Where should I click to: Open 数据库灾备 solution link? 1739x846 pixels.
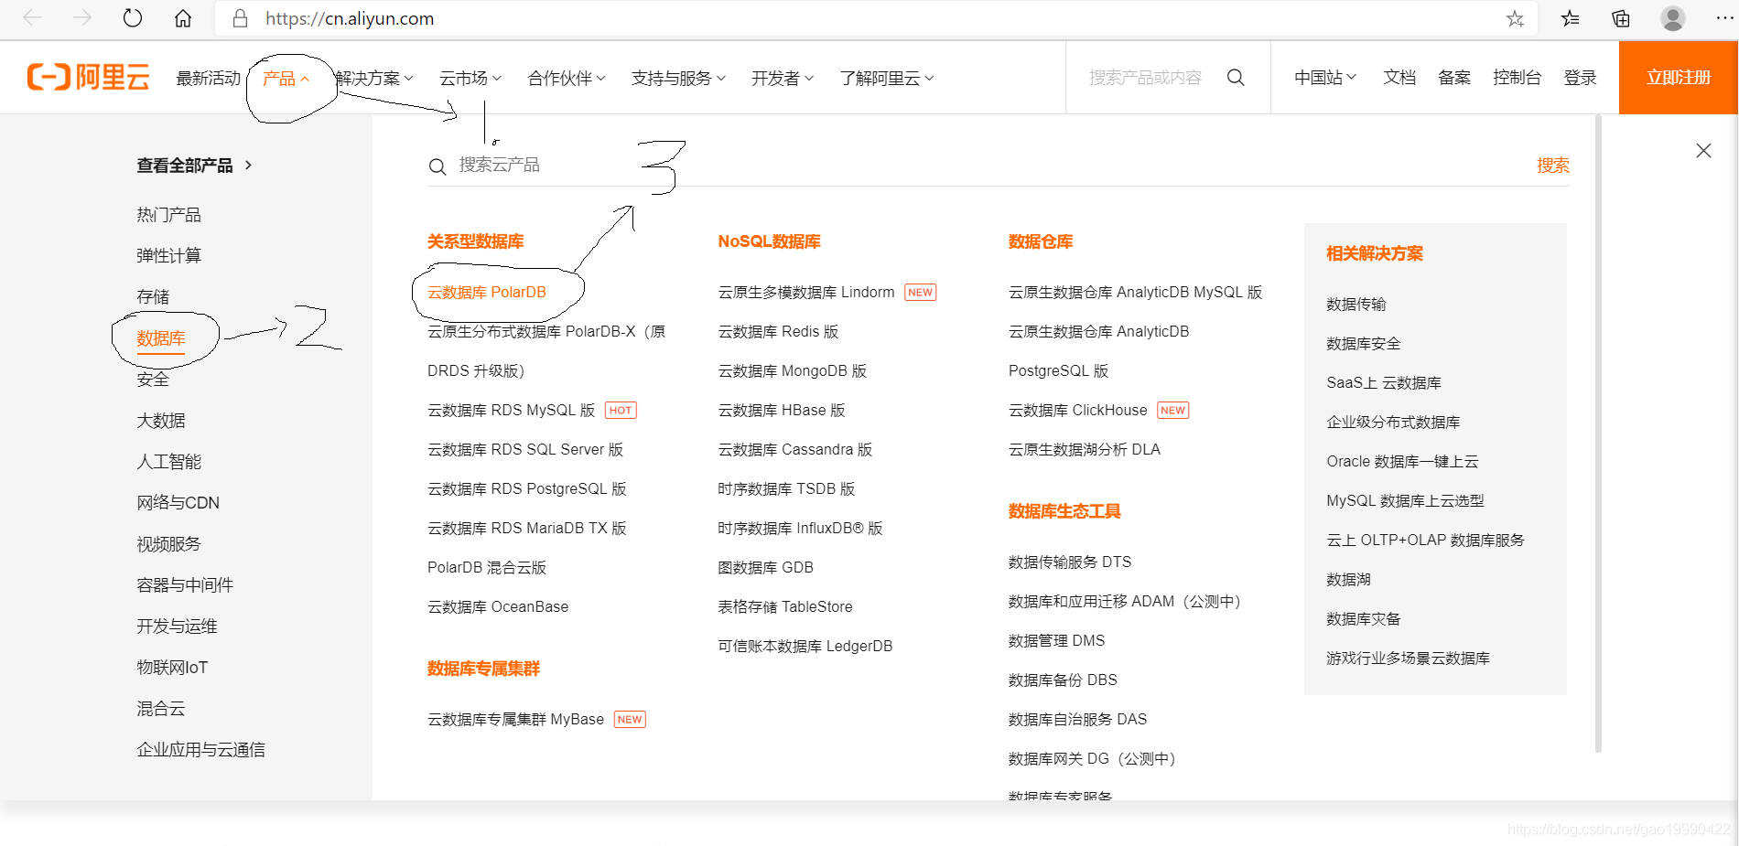tap(1364, 619)
